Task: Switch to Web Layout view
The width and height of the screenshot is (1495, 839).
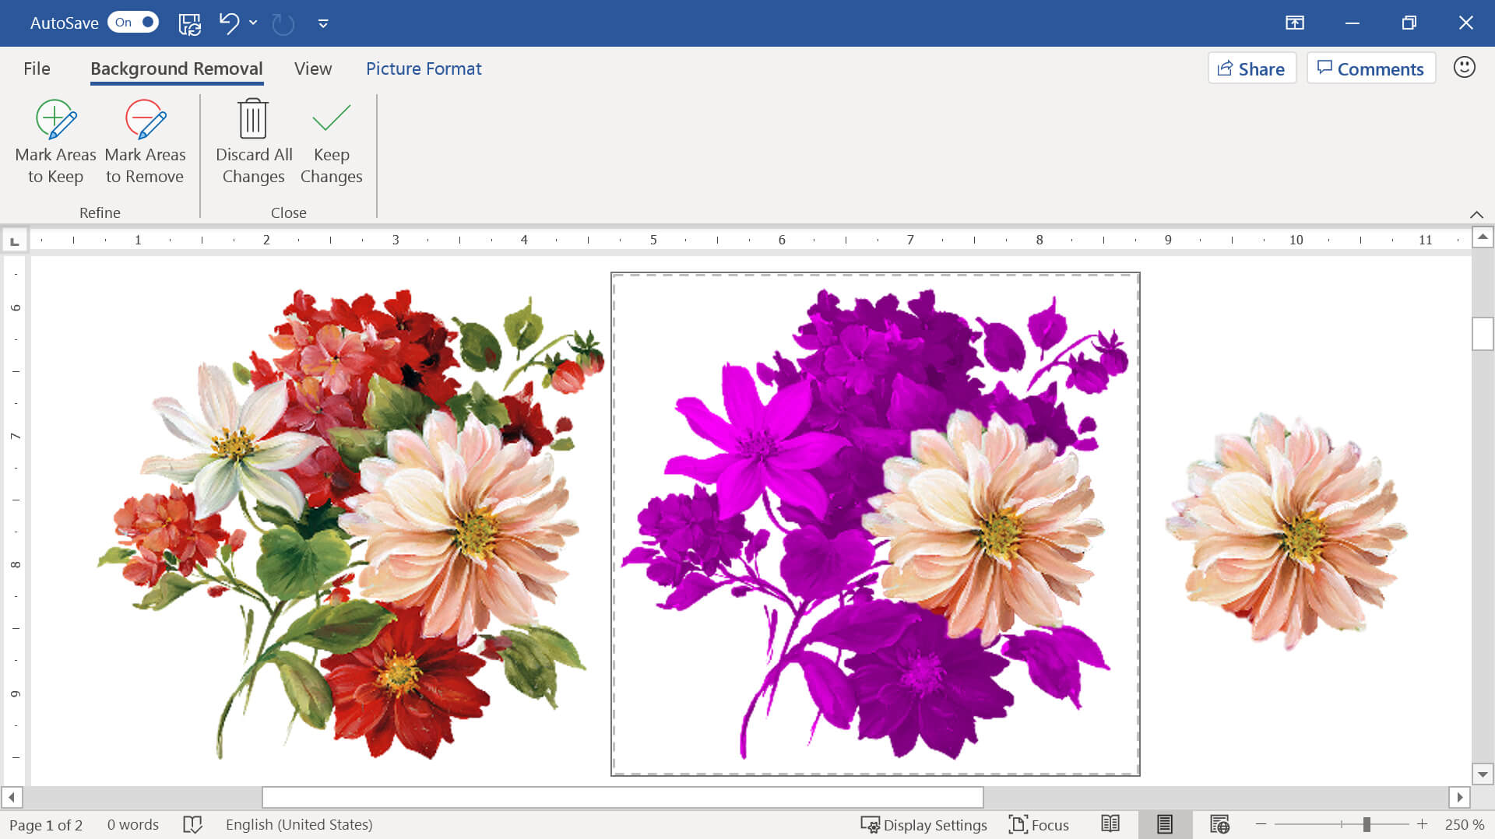Action: coord(1219,824)
